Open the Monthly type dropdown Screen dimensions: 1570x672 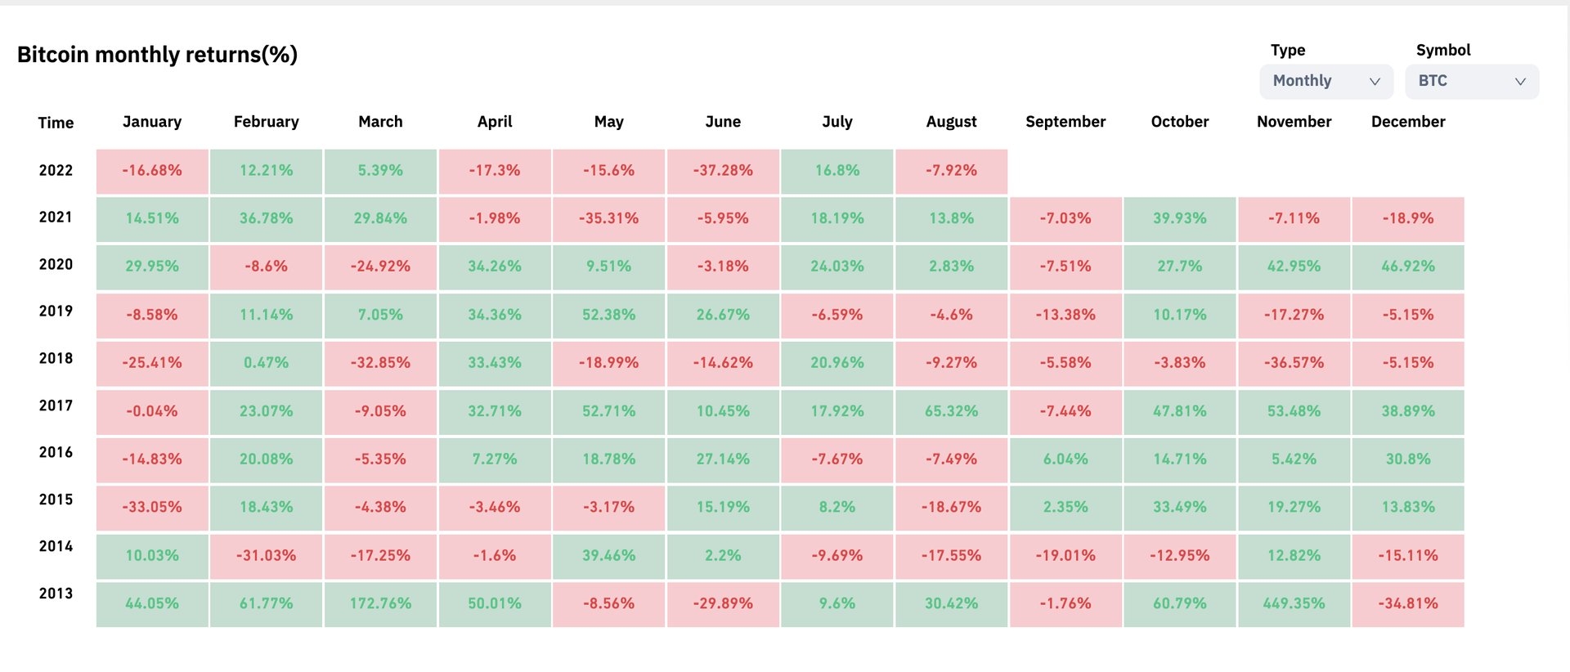click(x=1325, y=81)
